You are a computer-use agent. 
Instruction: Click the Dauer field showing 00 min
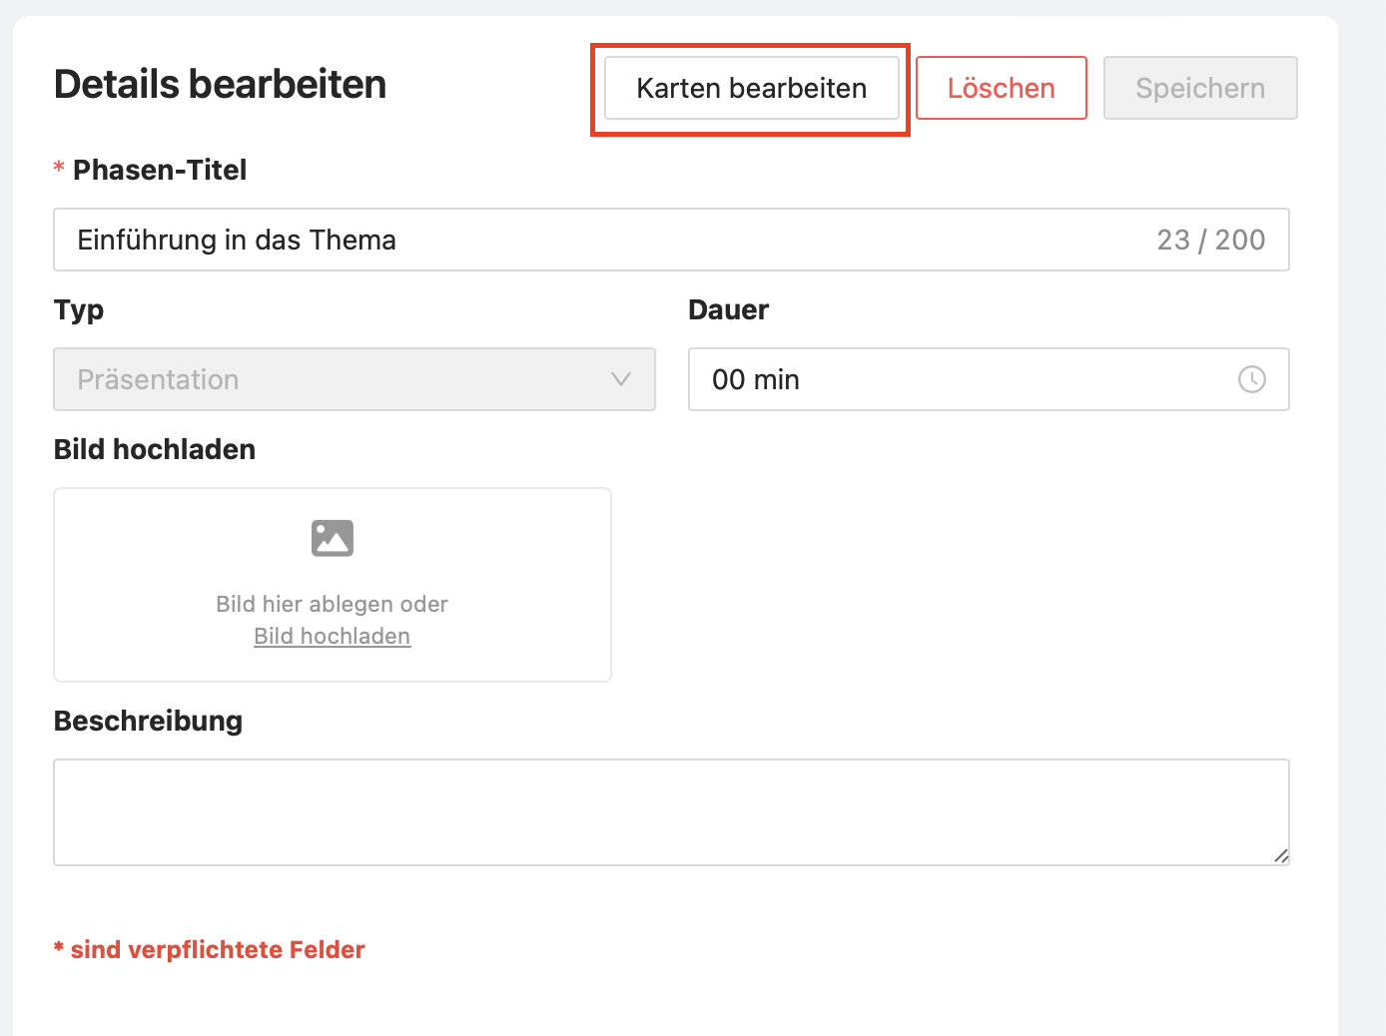(989, 379)
